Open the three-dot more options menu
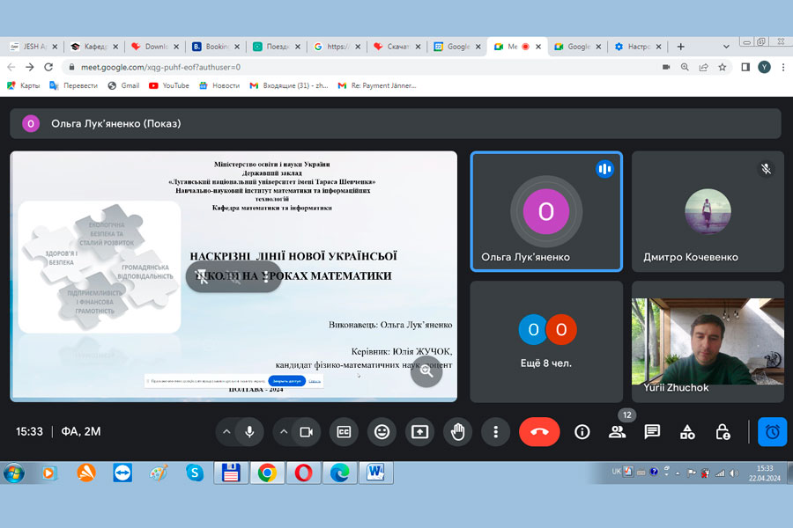The image size is (793, 528). point(496,432)
